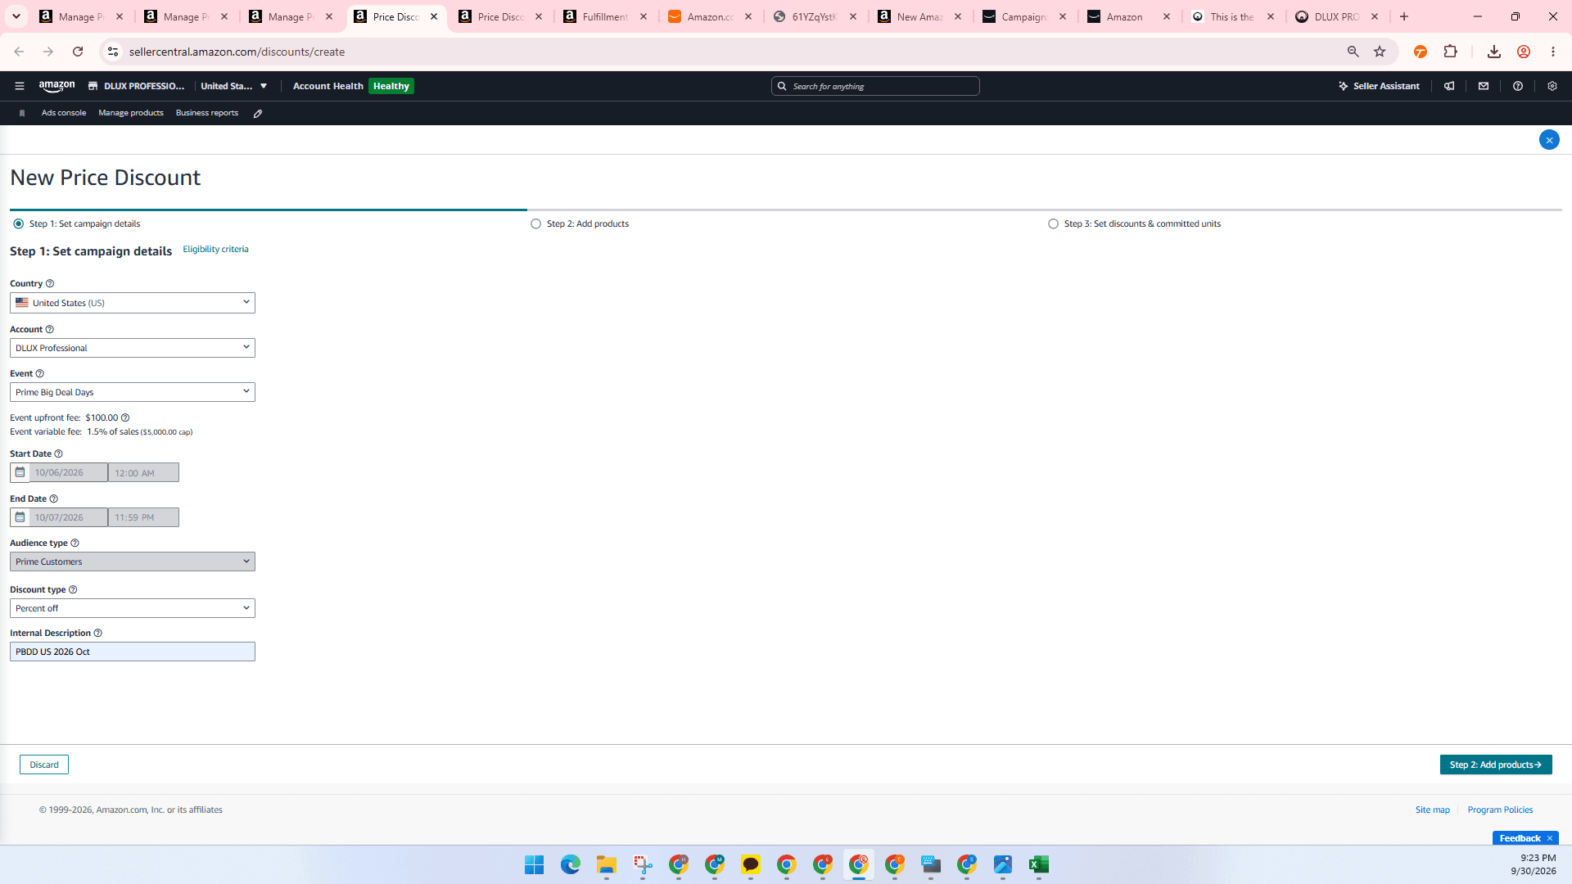Click the Step 2: Add products button
The width and height of the screenshot is (1572, 884).
coord(1496,764)
